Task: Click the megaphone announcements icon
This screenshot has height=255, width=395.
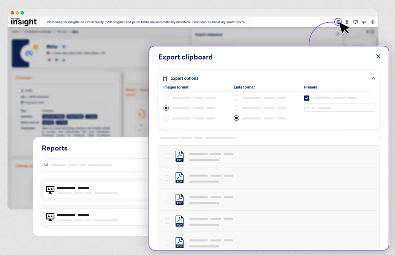Action: click(x=364, y=22)
